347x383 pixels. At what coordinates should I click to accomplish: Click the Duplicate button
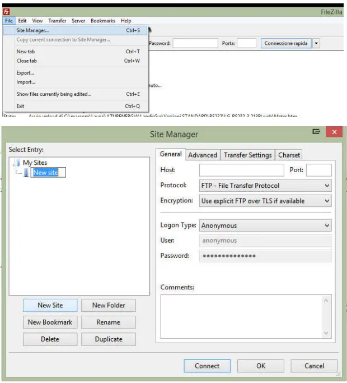[x=109, y=339]
